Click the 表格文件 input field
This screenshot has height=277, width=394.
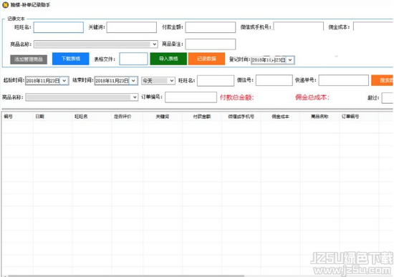(x=133, y=59)
